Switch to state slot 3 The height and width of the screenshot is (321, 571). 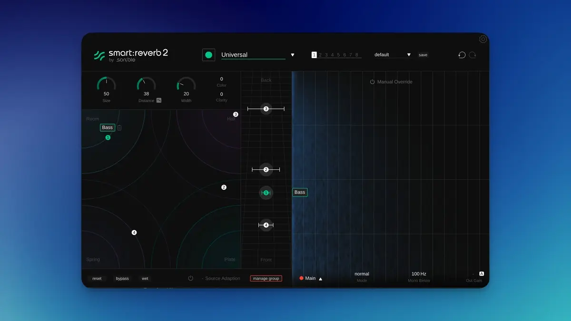tap(326, 55)
